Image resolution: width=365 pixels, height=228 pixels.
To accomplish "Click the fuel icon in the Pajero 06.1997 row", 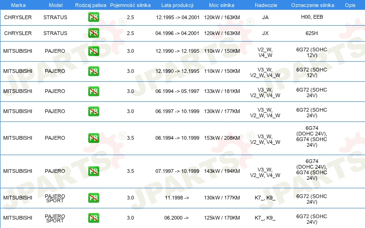I will coord(93,111).
